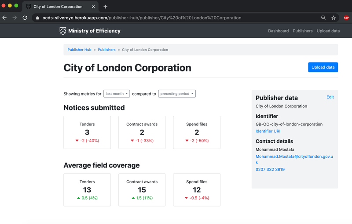Click the browser forward arrow

point(15,18)
